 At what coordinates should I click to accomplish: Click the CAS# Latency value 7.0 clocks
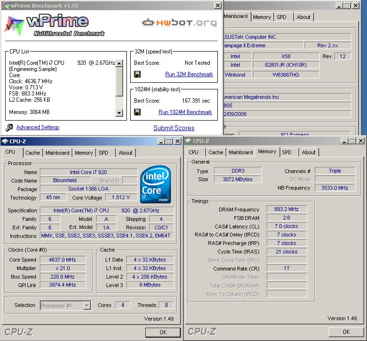pyautogui.click(x=286, y=226)
